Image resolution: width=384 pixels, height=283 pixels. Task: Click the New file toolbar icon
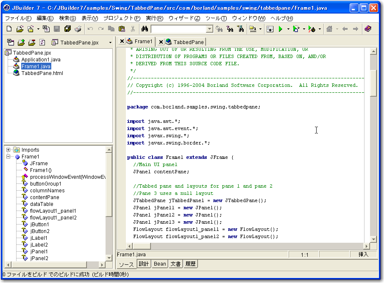coord(9,29)
